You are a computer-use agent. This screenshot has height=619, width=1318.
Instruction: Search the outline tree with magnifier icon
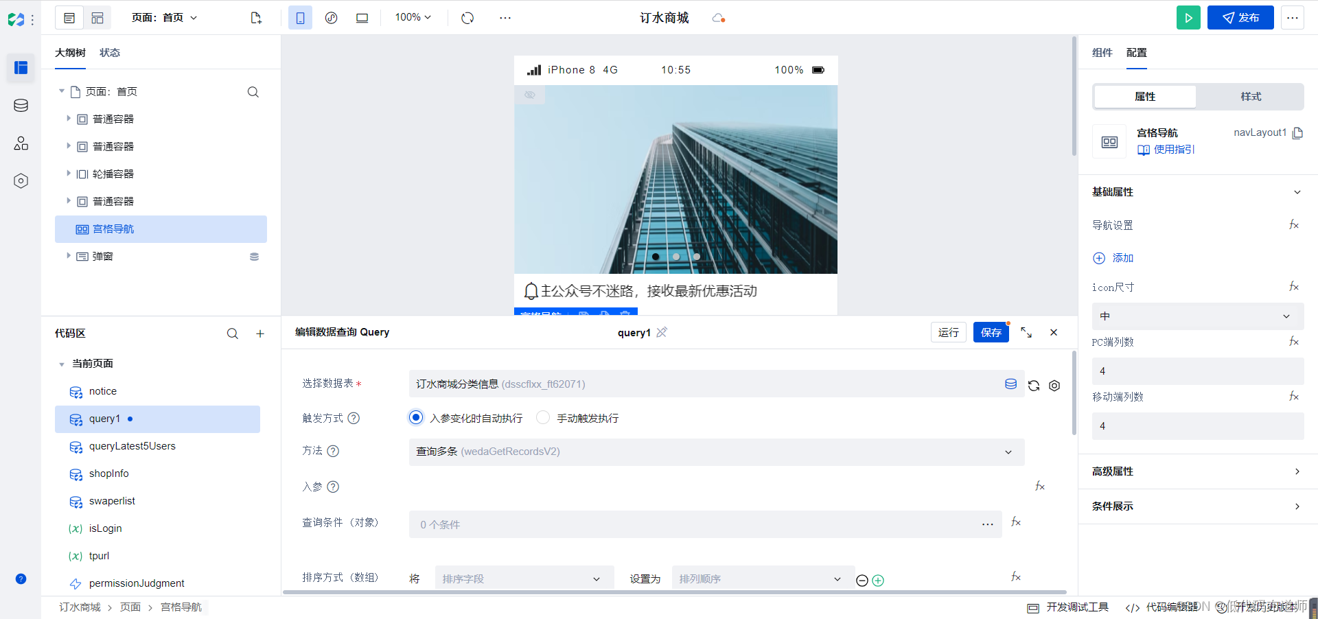coord(253,92)
